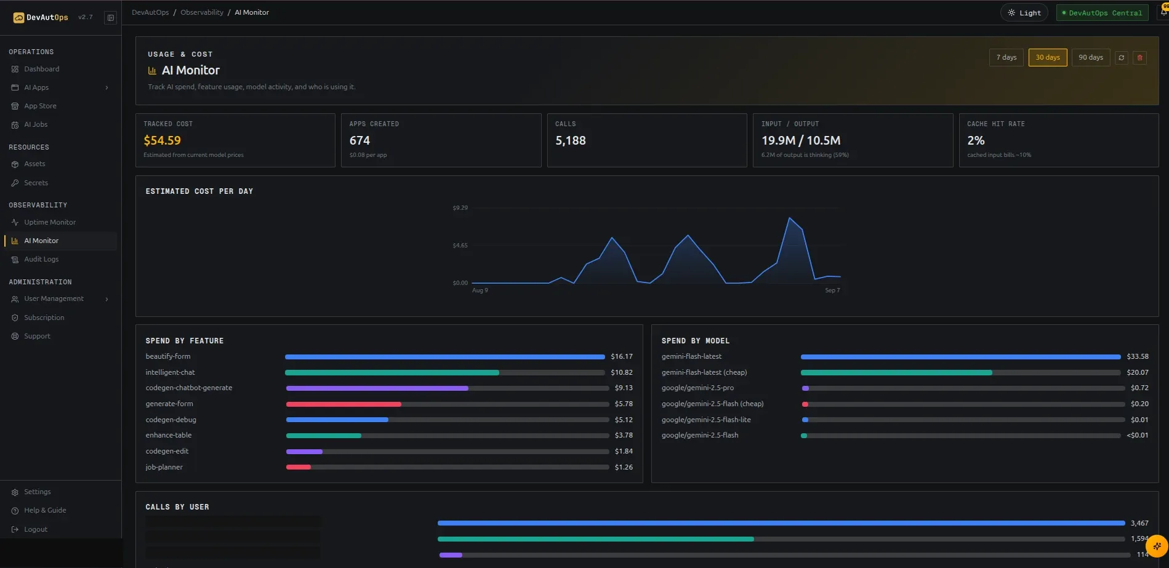
Task: Click the gemini-flash-latest spend bar
Action: 960,357
